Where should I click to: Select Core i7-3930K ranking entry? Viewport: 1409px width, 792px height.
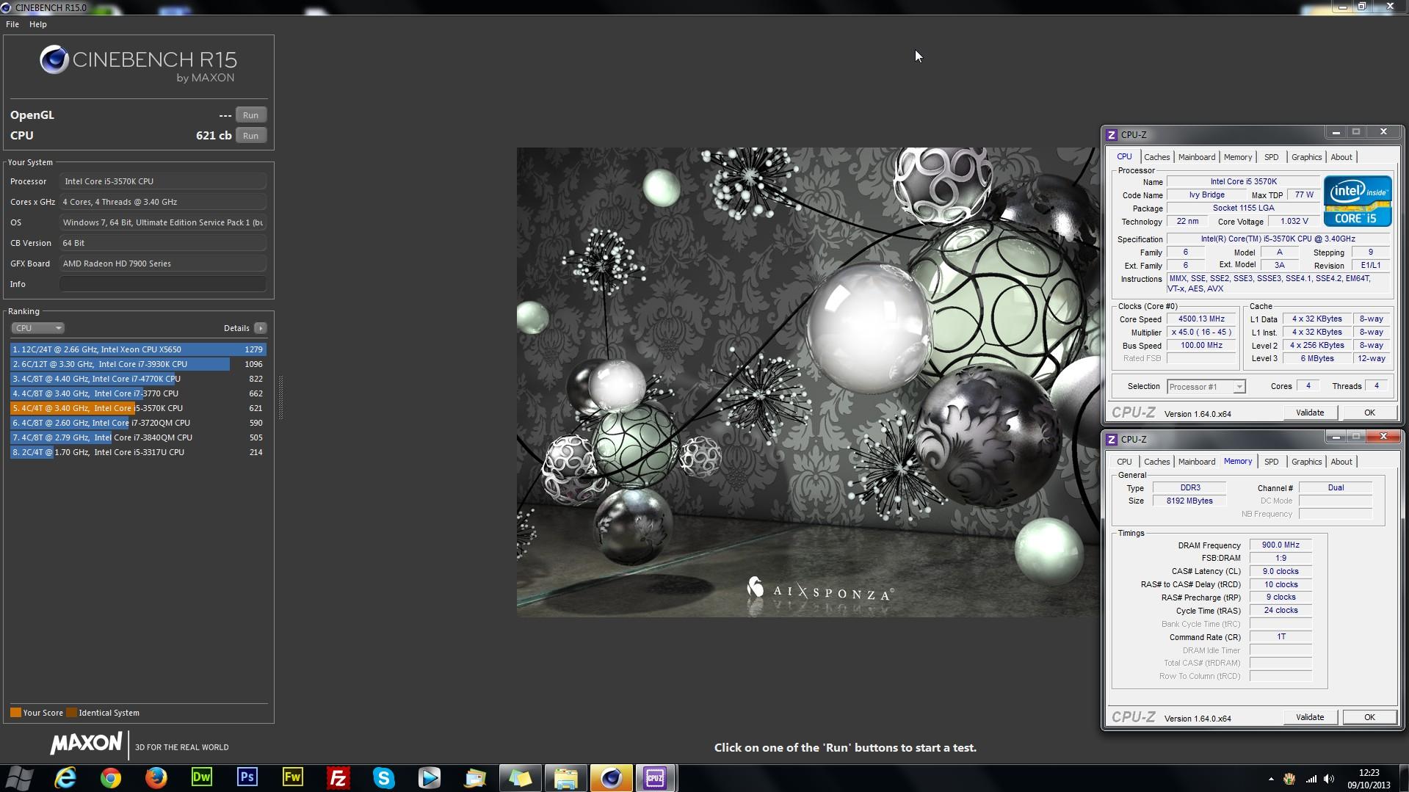pyautogui.click(x=138, y=364)
